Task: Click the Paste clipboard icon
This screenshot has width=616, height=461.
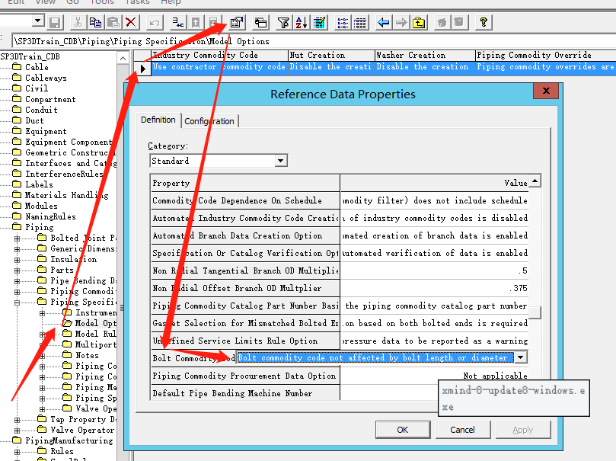Action: point(113,22)
